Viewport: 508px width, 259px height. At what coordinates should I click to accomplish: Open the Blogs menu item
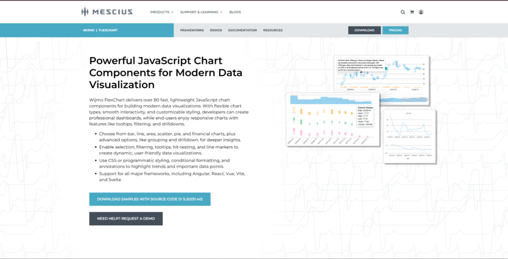pyautogui.click(x=235, y=12)
